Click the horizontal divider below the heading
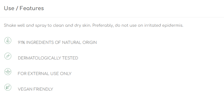Image resolution: width=224 pixels, height=101 pixels. 112,17
